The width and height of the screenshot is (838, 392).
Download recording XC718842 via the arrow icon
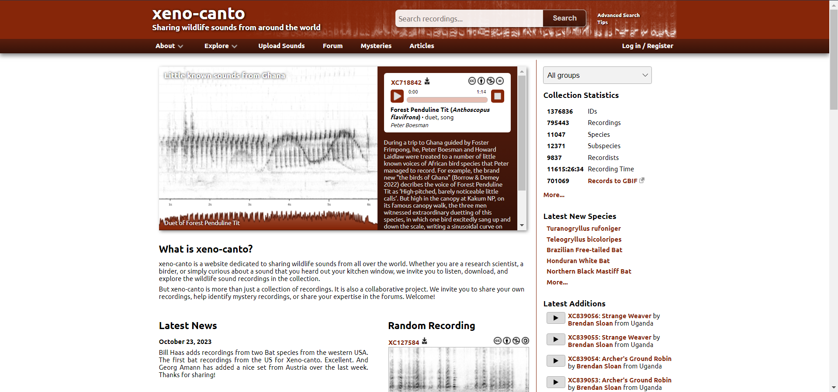pyautogui.click(x=427, y=81)
